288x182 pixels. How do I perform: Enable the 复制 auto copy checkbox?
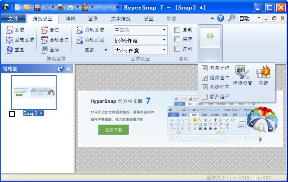tap(177, 30)
